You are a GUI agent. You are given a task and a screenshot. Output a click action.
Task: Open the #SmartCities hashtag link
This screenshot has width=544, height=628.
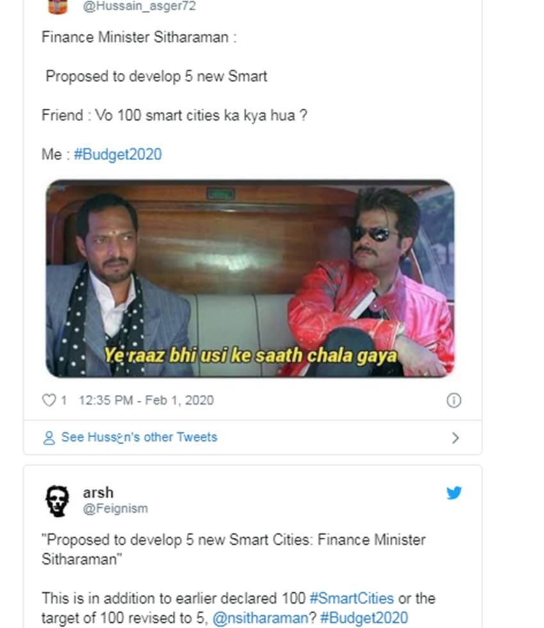pos(352,598)
